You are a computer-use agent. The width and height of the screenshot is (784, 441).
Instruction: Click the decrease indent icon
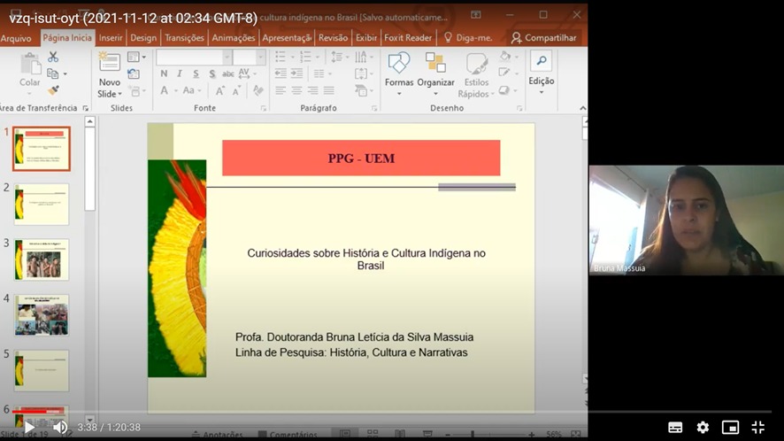coord(281,73)
